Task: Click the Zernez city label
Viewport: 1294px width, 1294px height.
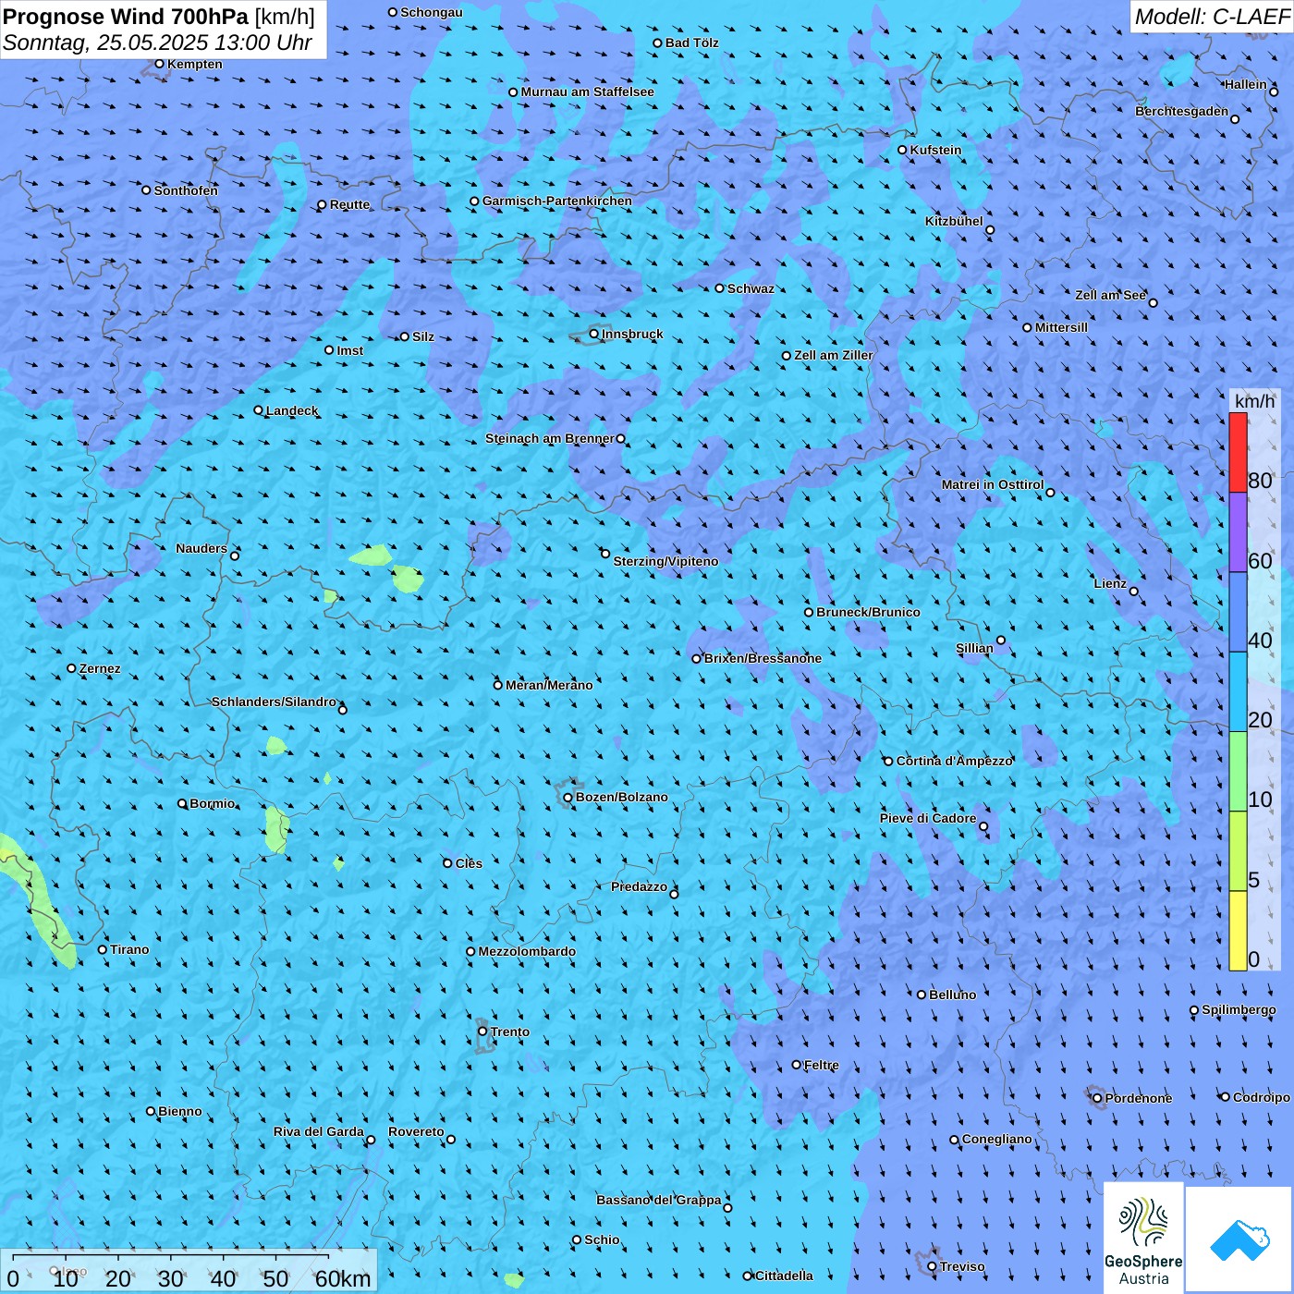Action: [100, 668]
